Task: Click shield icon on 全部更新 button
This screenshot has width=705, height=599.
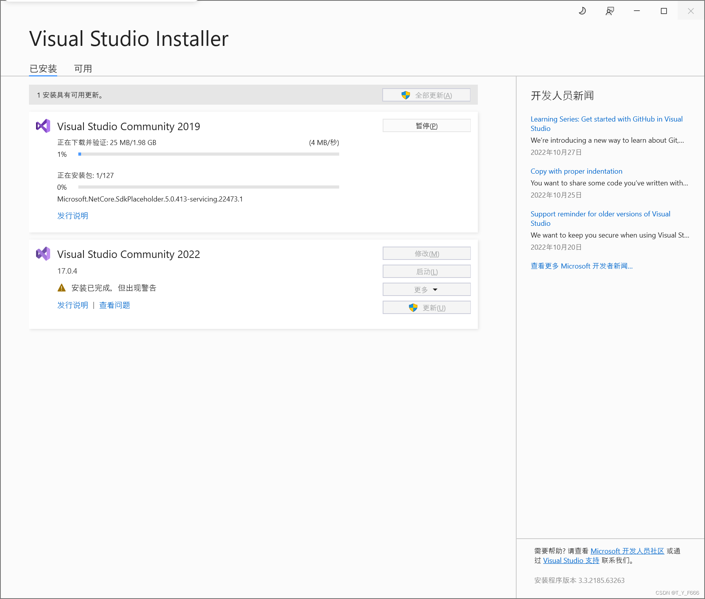Action: pos(406,95)
